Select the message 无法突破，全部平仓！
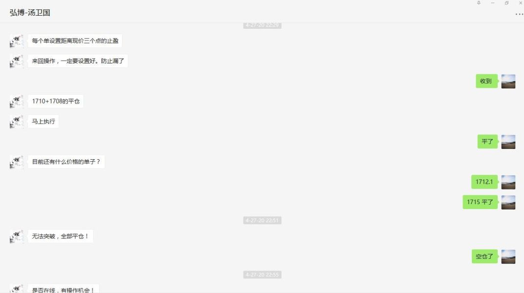 coord(60,236)
